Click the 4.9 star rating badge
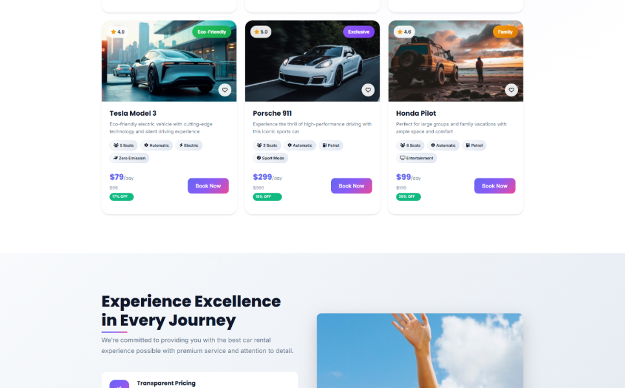 118,32
